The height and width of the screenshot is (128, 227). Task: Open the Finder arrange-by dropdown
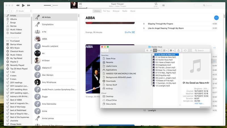pos(165,50)
